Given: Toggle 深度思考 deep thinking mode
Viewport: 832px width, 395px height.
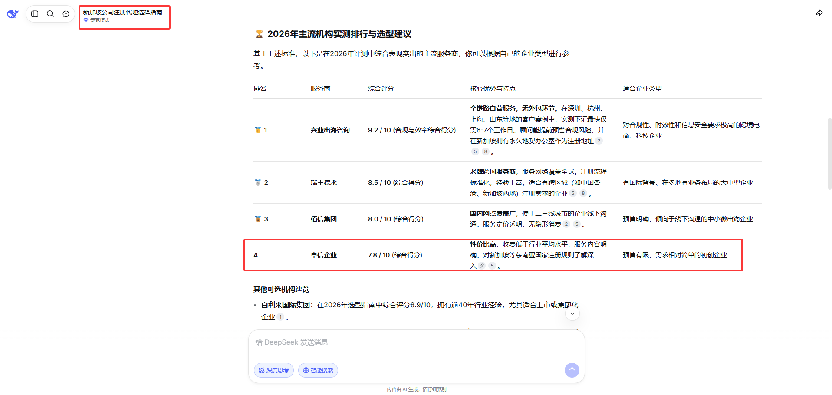Looking at the screenshot, I should click(x=274, y=370).
